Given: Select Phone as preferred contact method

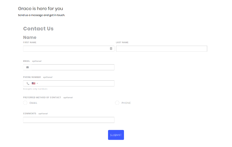Looking at the screenshot, I should pyautogui.click(x=117, y=103).
